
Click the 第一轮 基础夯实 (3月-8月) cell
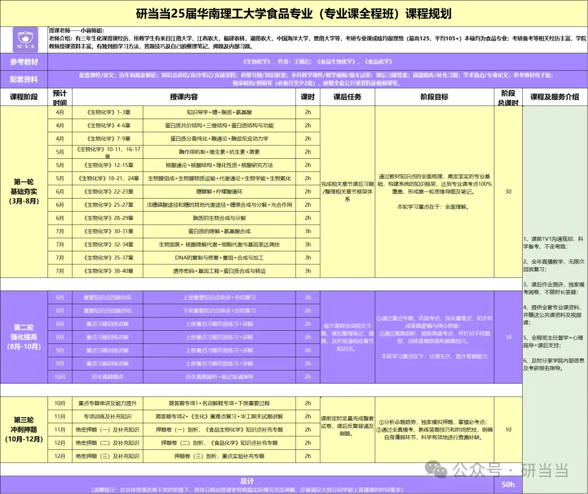(24, 192)
